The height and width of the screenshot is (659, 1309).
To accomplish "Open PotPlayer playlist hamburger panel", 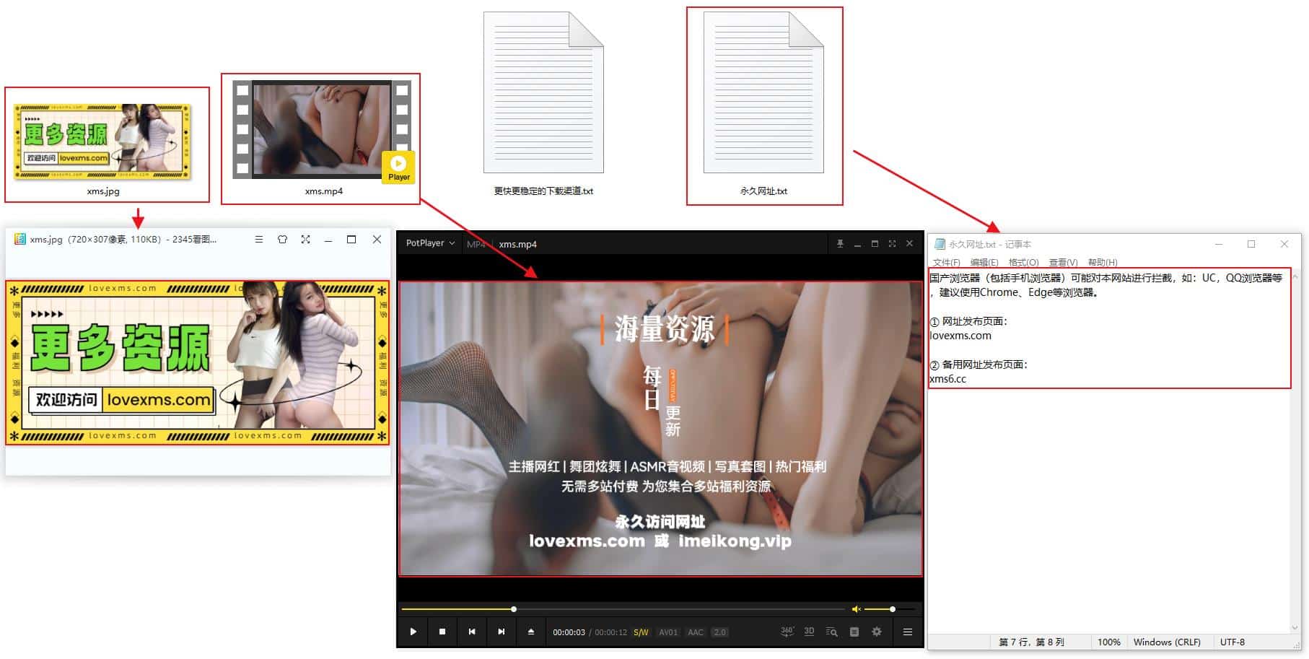I will point(908,632).
